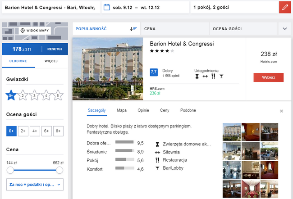Select the 3-star filter
Screen dimensions: 293x199
pyautogui.click(x=34, y=95)
